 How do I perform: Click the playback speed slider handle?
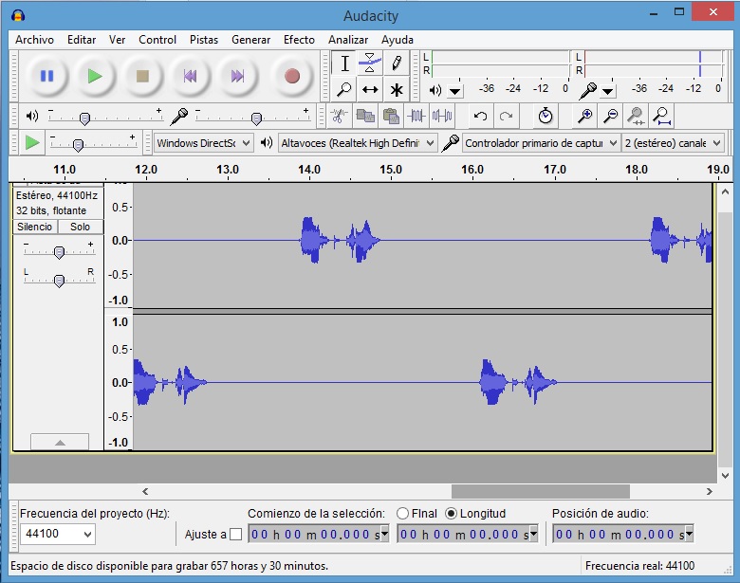tap(79, 145)
